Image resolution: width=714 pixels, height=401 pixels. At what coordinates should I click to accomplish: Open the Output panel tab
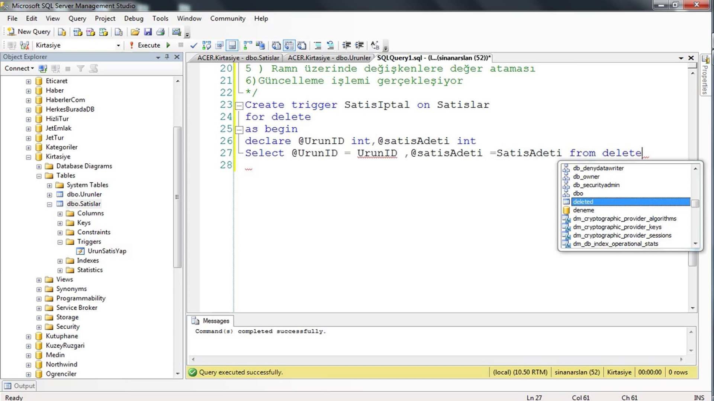pyautogui.click(x=20, y=386)
